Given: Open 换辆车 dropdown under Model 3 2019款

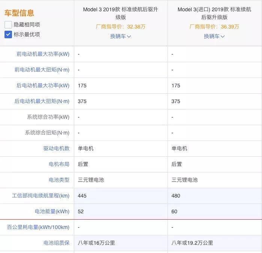Looking at the screenshot, I should [x=120, y=36].
